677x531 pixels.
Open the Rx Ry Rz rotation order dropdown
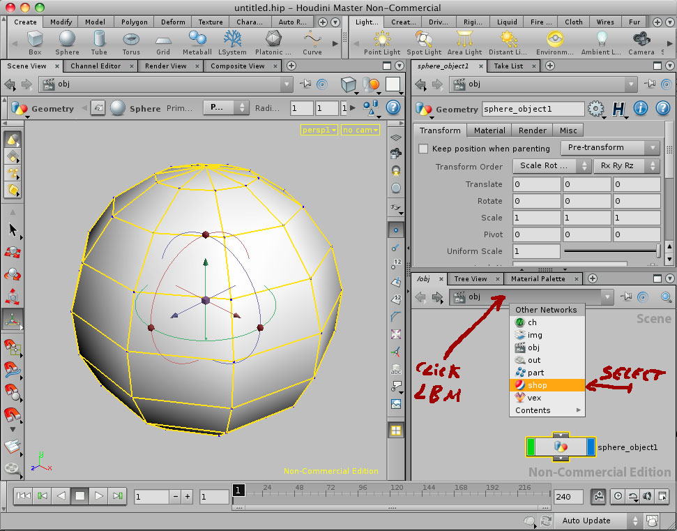627,166
